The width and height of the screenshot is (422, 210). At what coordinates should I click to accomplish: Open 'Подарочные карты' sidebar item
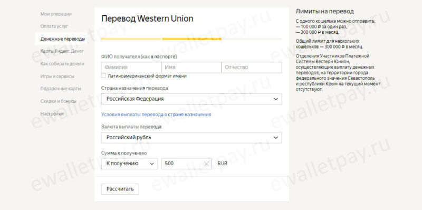pyautogui.click(x=61, y=89)
